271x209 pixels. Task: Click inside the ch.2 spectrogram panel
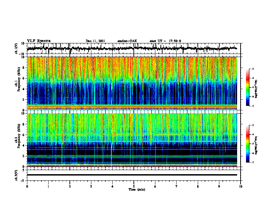(132, 140)
